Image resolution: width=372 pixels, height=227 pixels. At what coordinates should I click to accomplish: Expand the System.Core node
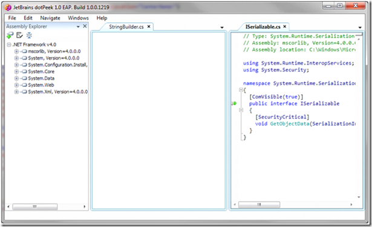tap(16, 71)
